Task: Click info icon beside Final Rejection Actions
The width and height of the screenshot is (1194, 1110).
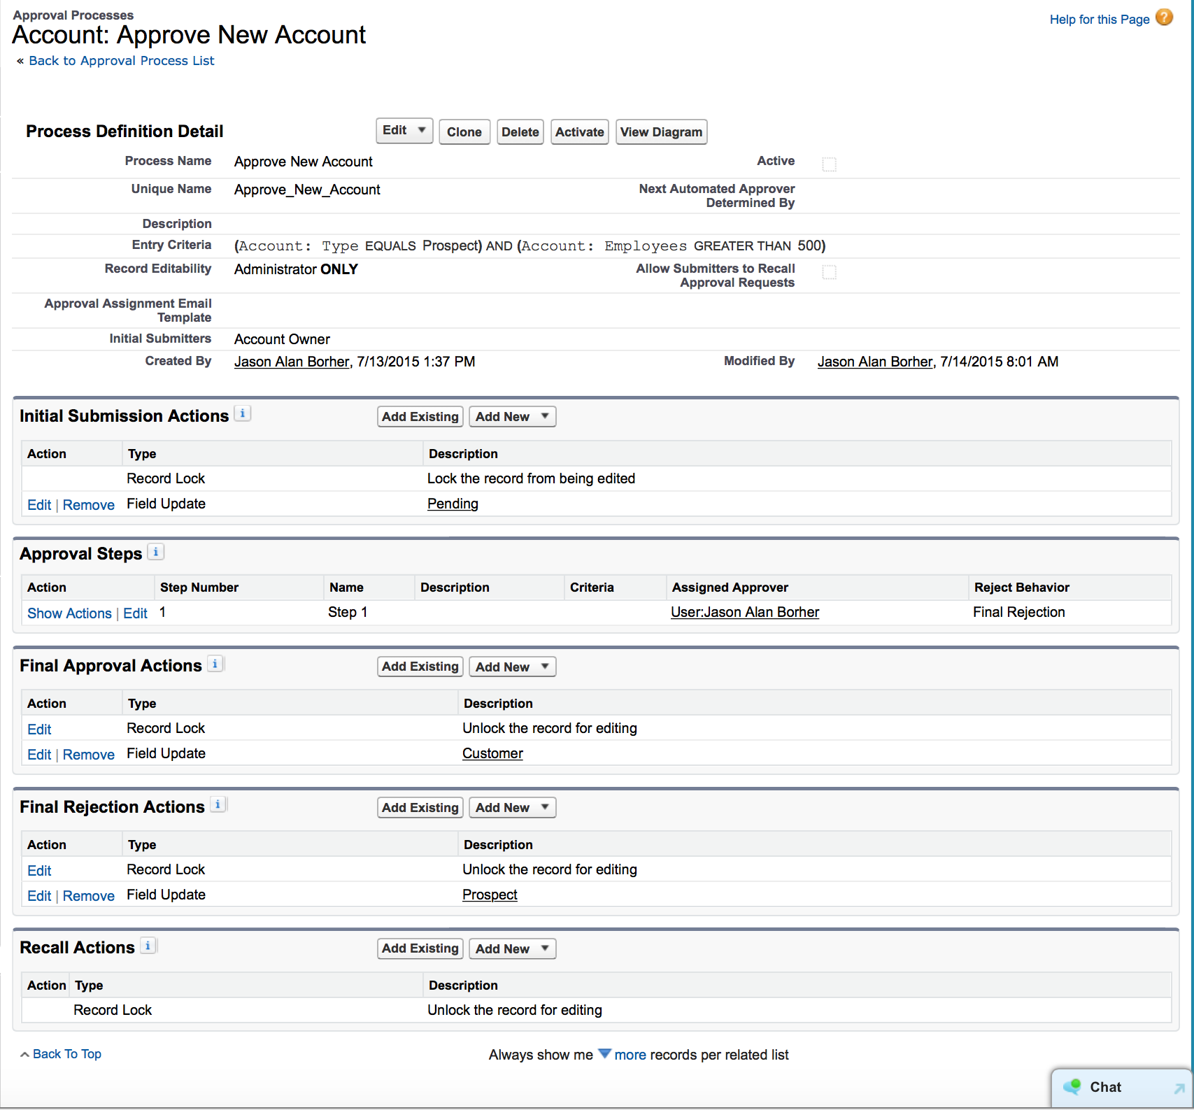Action: pos(218,805)
